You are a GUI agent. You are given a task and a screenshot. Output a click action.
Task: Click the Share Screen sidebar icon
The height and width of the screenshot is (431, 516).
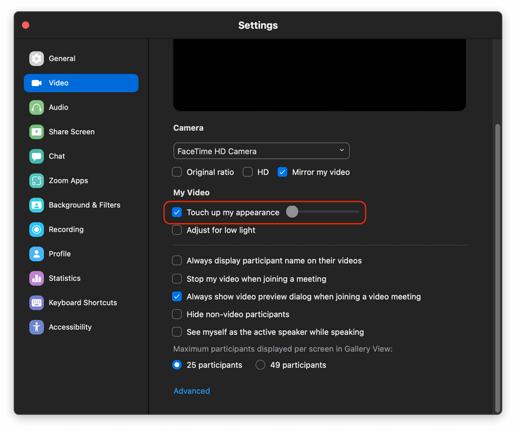coord(36,132)
